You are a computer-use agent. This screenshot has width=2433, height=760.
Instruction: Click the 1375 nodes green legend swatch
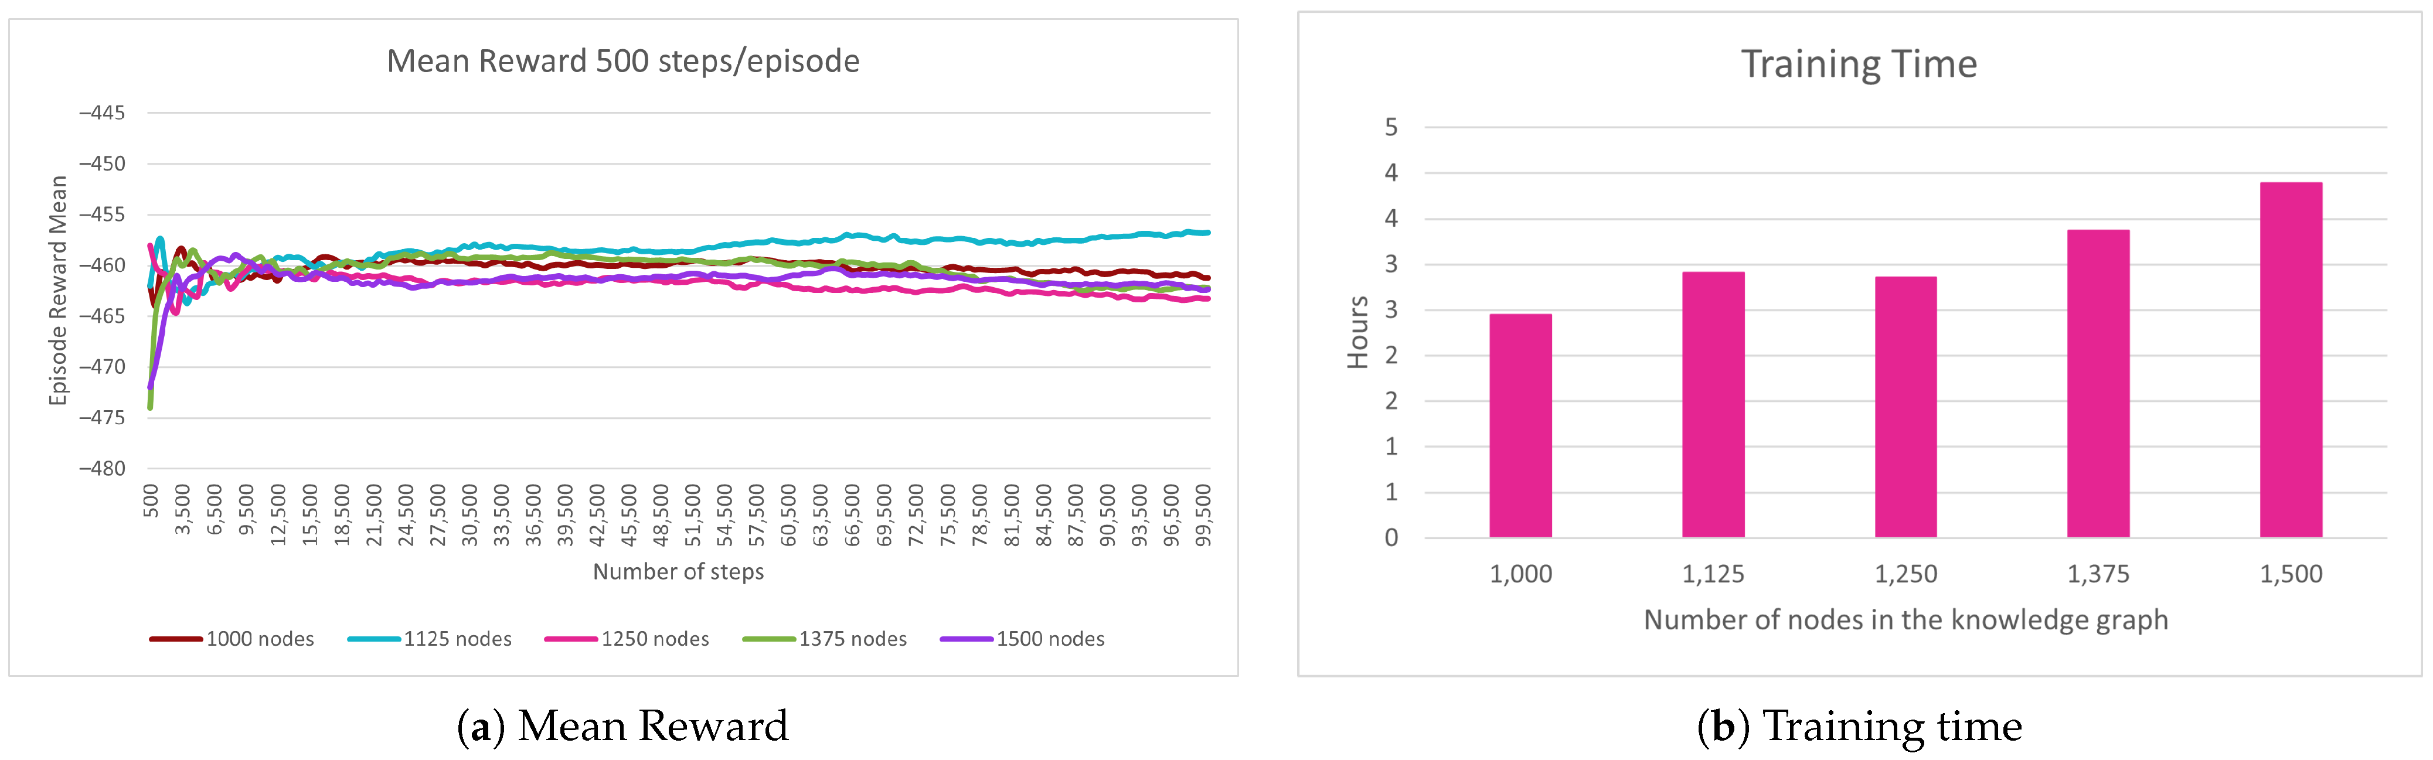click(x=769, y=639)
